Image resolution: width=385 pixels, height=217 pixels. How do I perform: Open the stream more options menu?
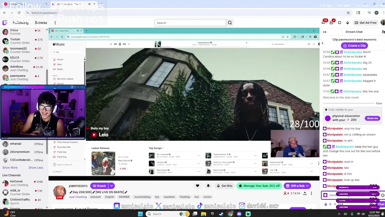click(x=311, y=193)
